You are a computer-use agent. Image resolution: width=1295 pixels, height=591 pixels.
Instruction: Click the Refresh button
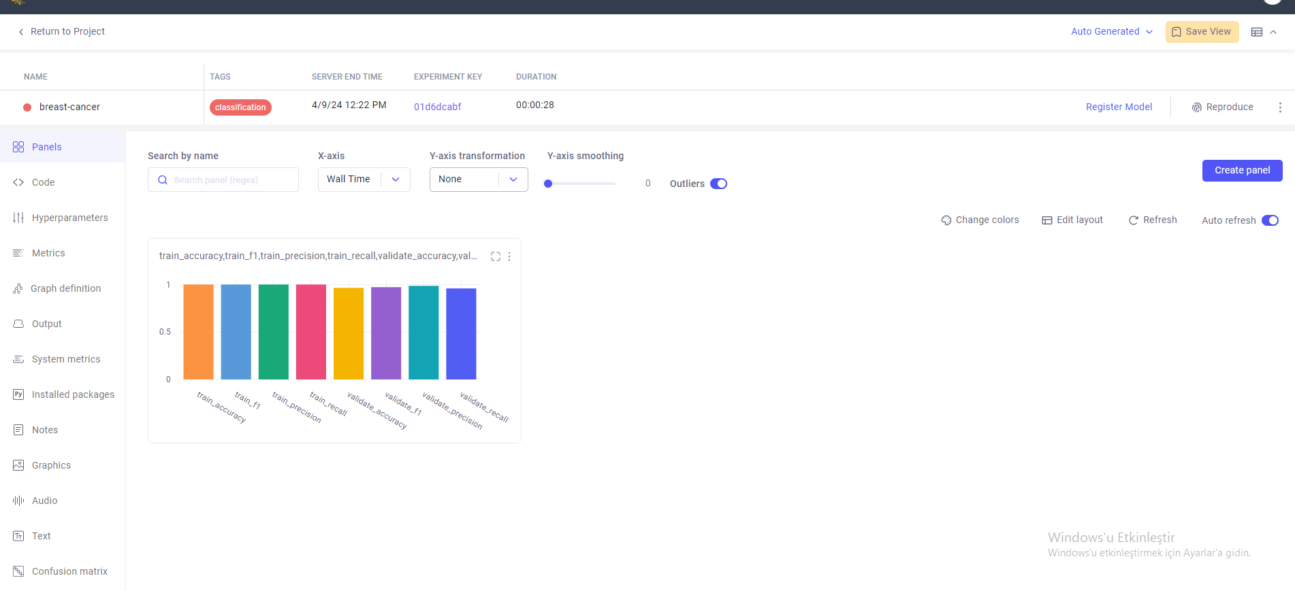1153,220
